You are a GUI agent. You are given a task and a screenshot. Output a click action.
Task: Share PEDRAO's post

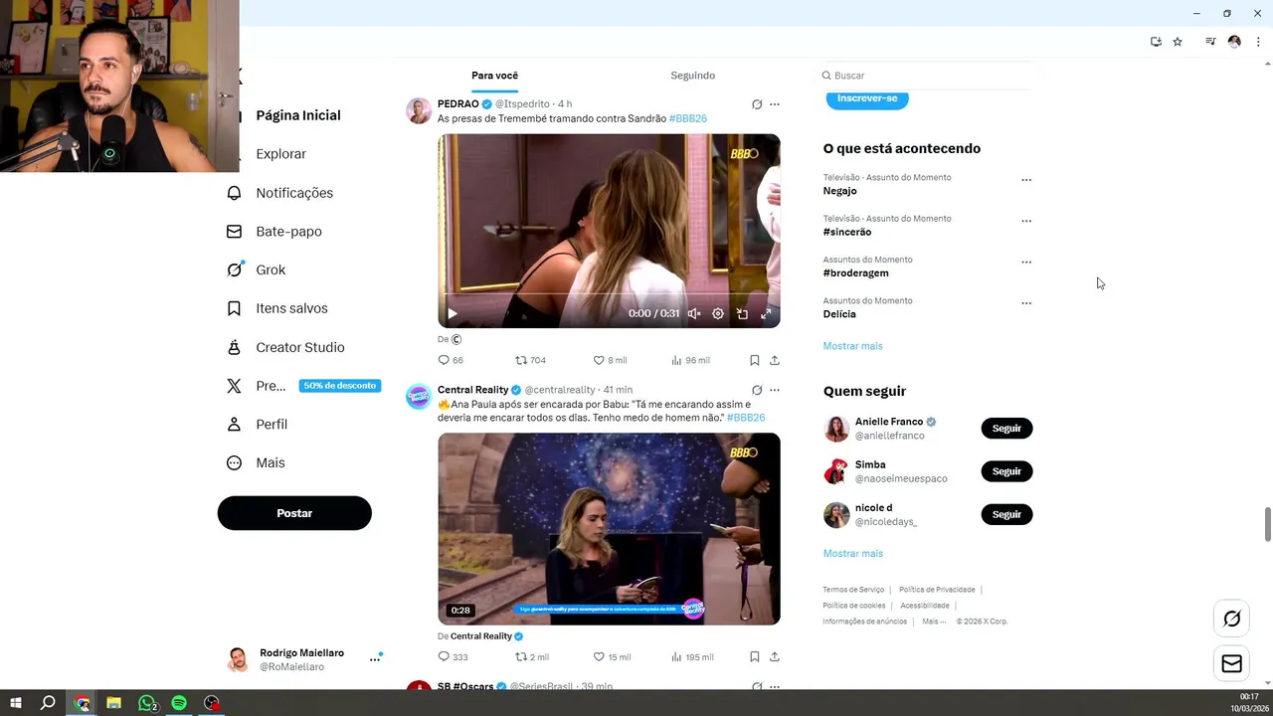[x=775, y=360]
